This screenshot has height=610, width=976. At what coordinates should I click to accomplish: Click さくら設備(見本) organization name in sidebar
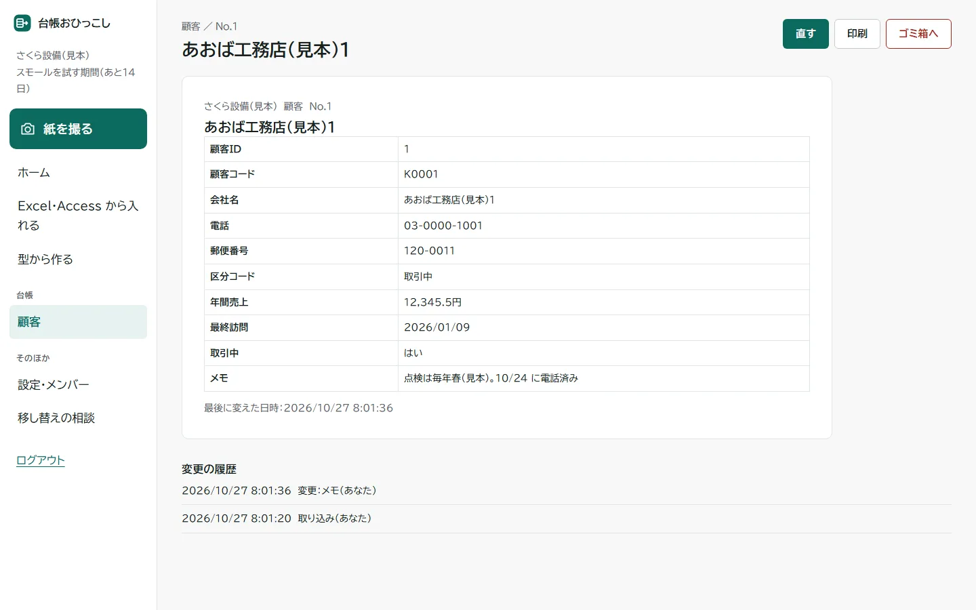pos(53,56)
